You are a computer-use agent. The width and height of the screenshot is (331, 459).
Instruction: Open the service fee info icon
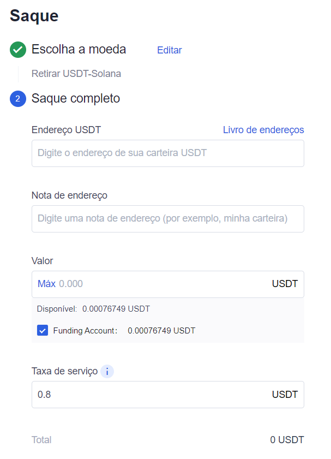[x=107, y=372]
